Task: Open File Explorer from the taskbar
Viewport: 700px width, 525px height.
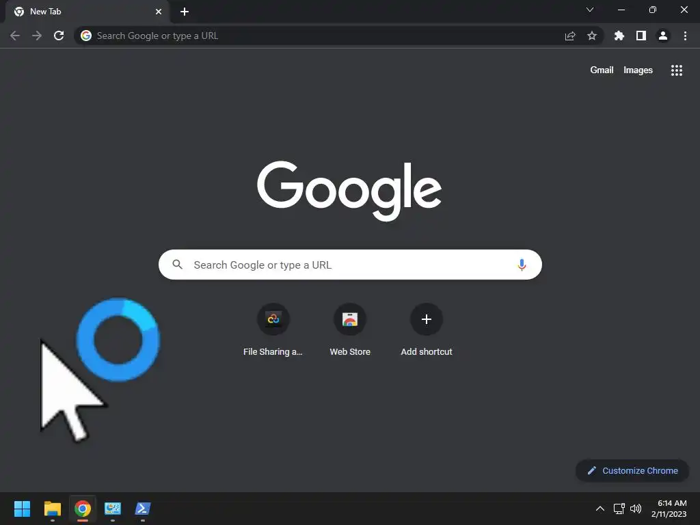Action: tap(52, 509)
